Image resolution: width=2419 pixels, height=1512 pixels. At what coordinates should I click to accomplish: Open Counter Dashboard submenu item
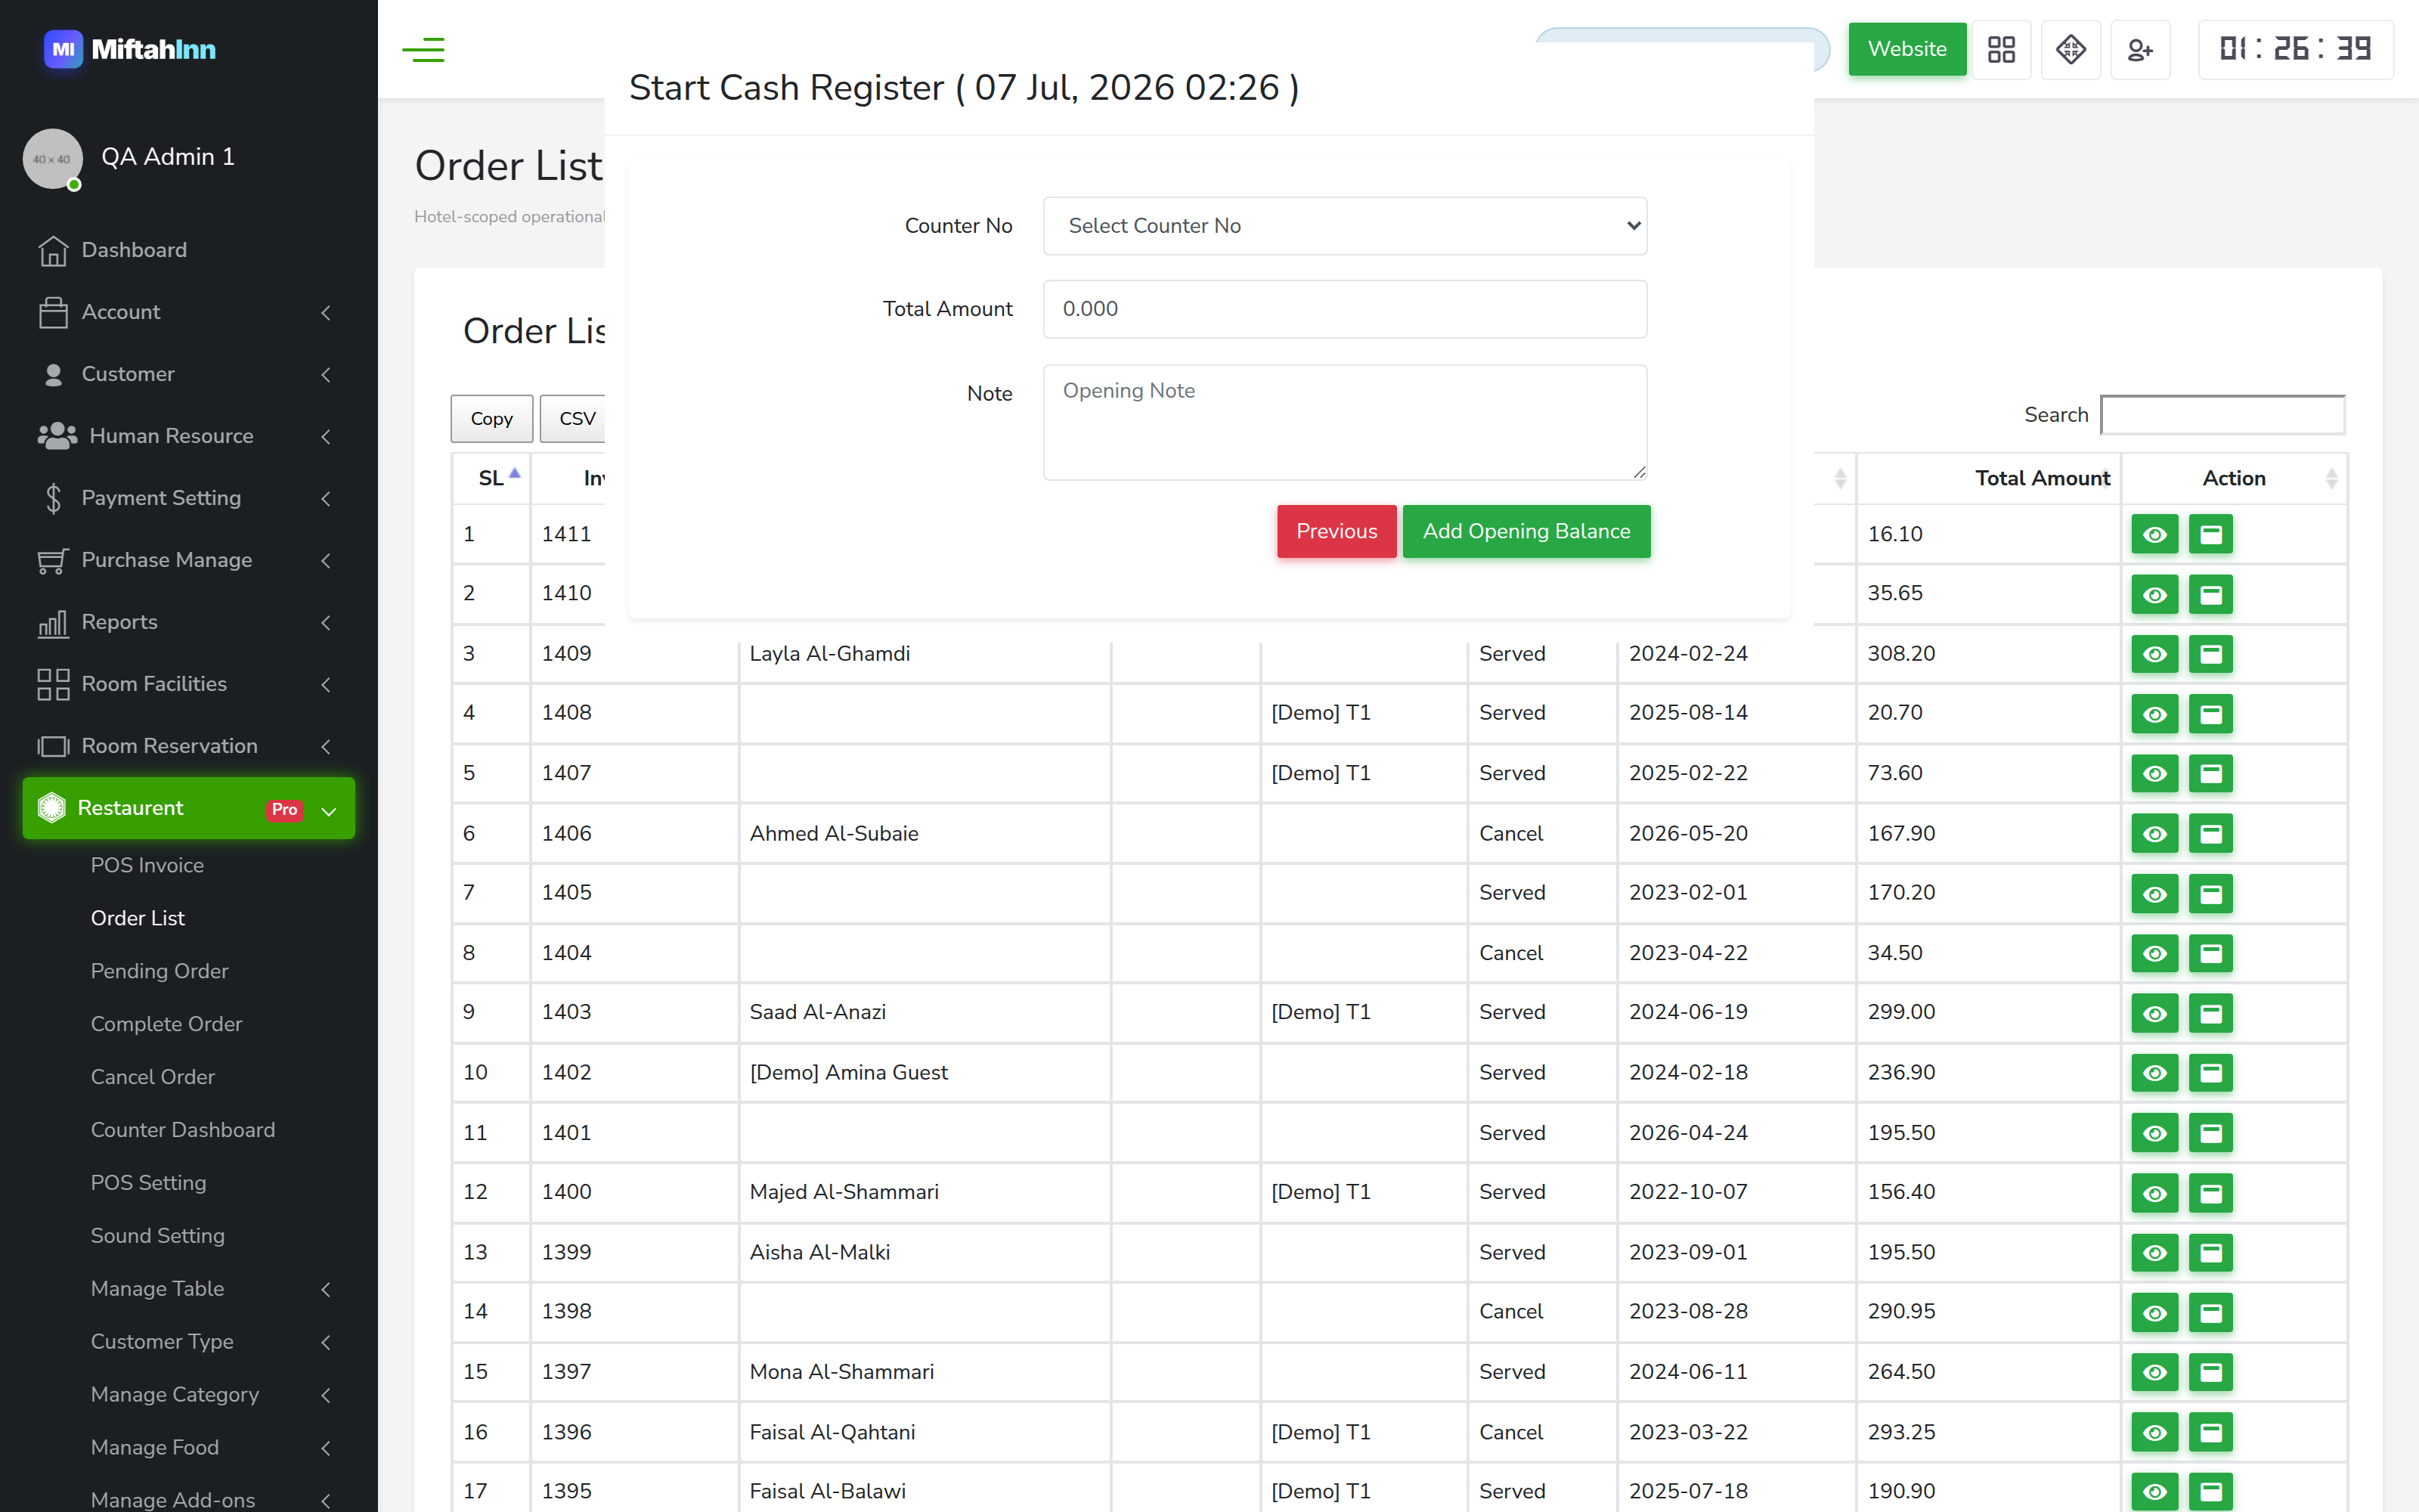click(182, 1130)
